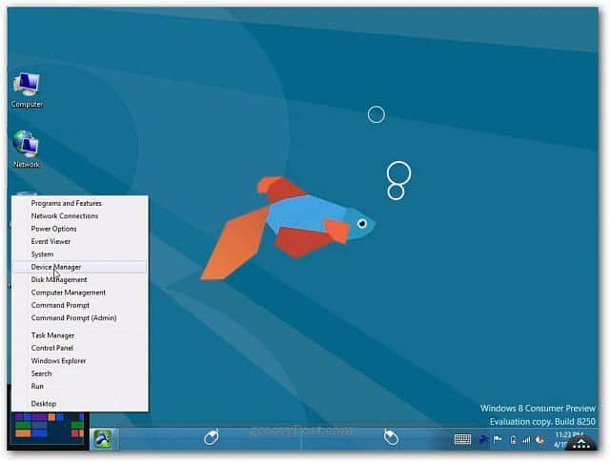Select Network Connections menu entry
The height and width of the screenshot is (462, 610).
(x=65, y=216)
